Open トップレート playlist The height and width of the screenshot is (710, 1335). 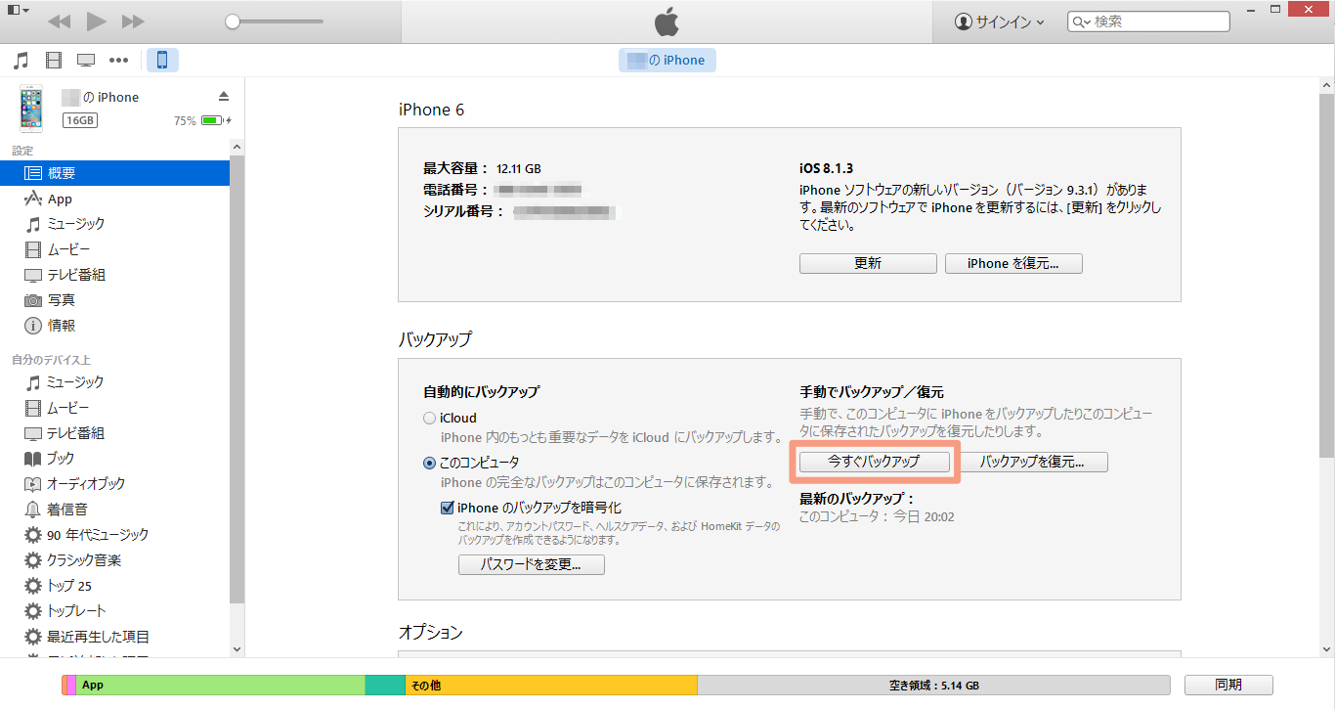tap(114, 611)
